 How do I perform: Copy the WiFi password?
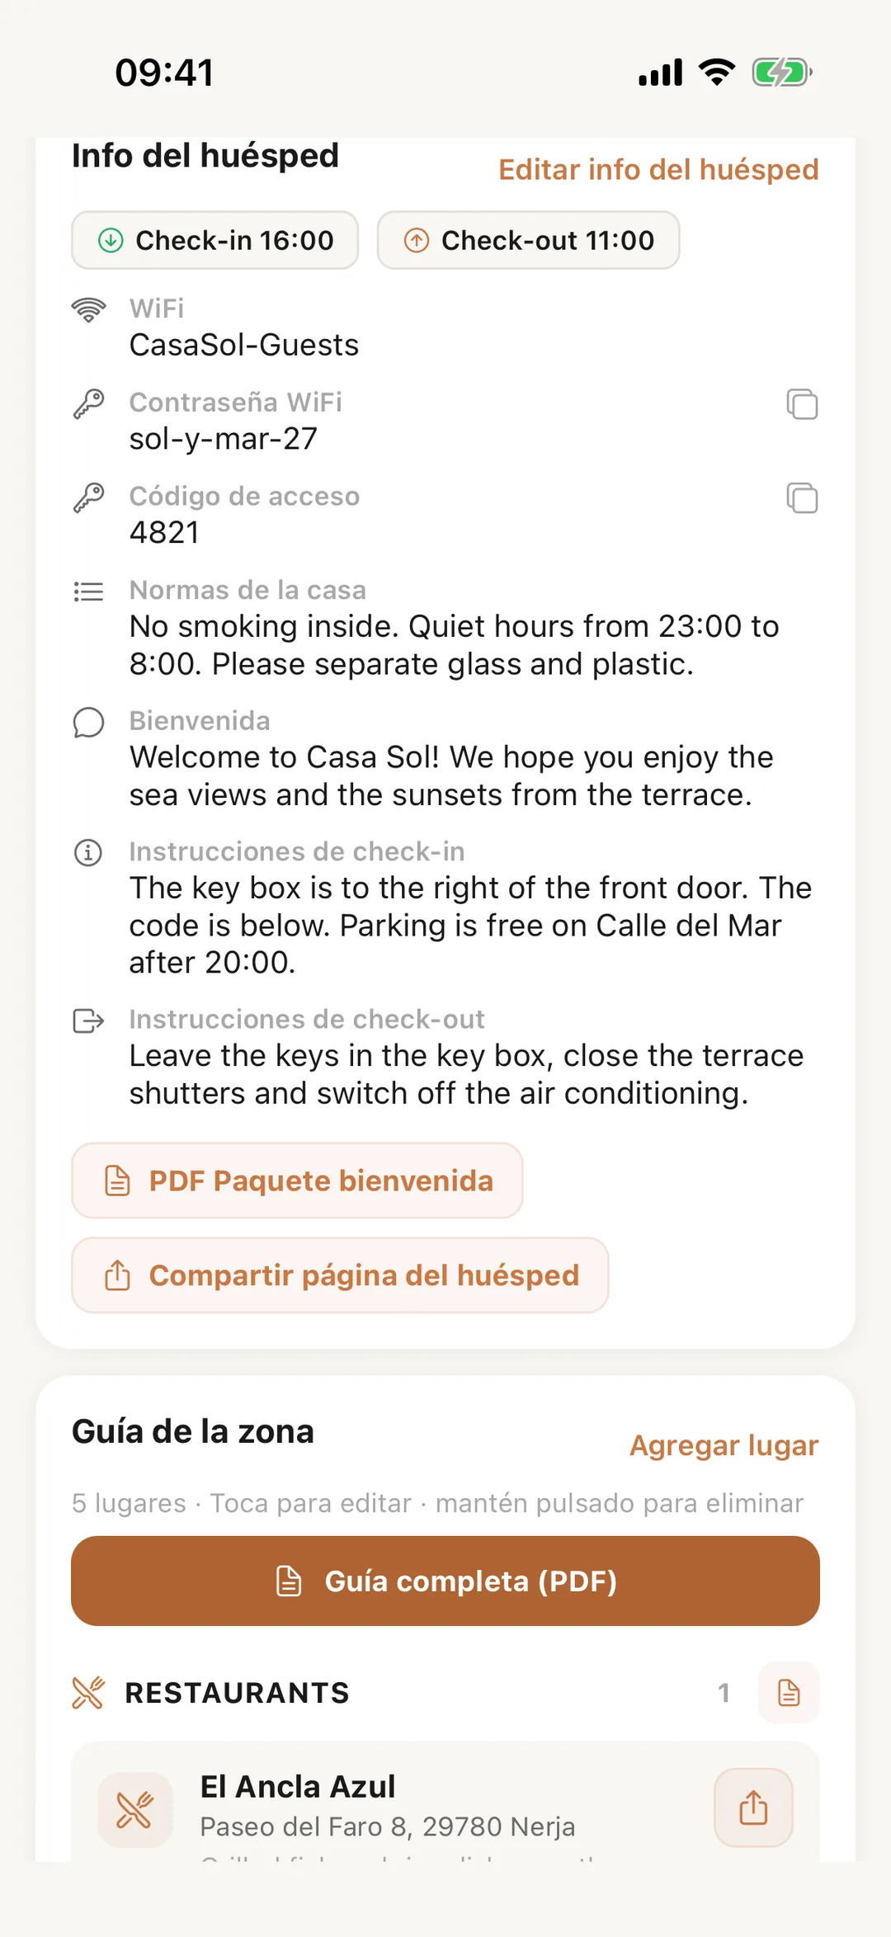click(x=802, y=404)
